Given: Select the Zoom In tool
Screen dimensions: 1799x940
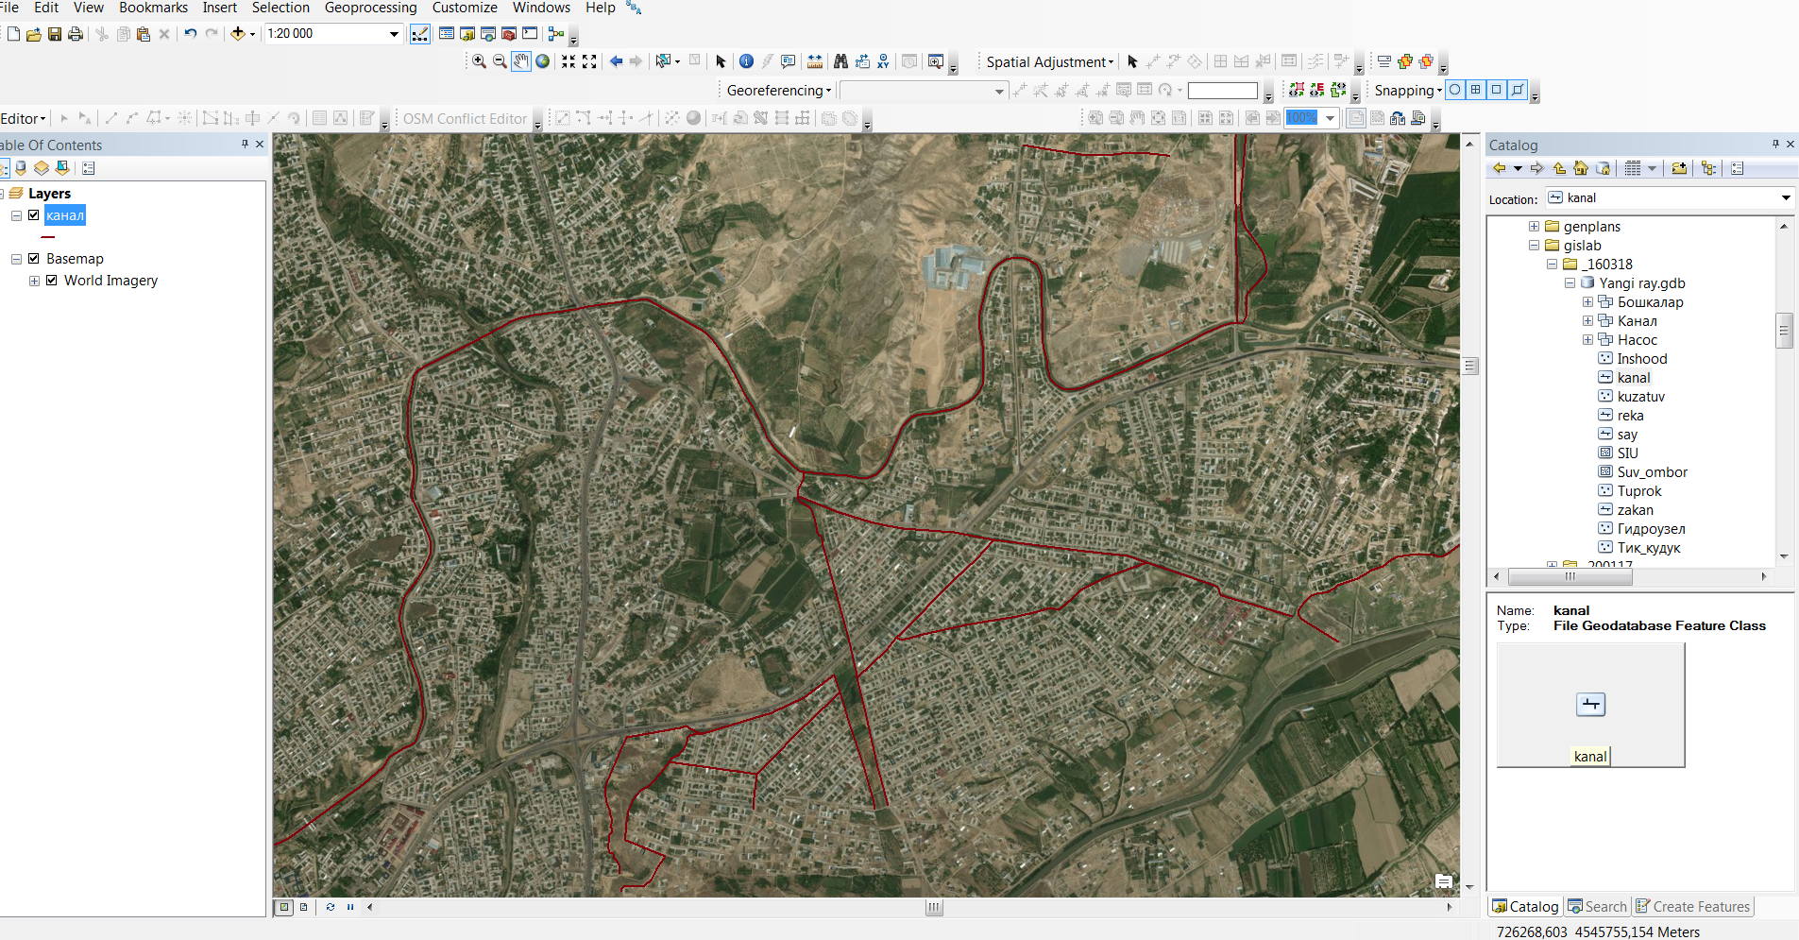Looking at the screenshot, I should click(x=479, y=61).
